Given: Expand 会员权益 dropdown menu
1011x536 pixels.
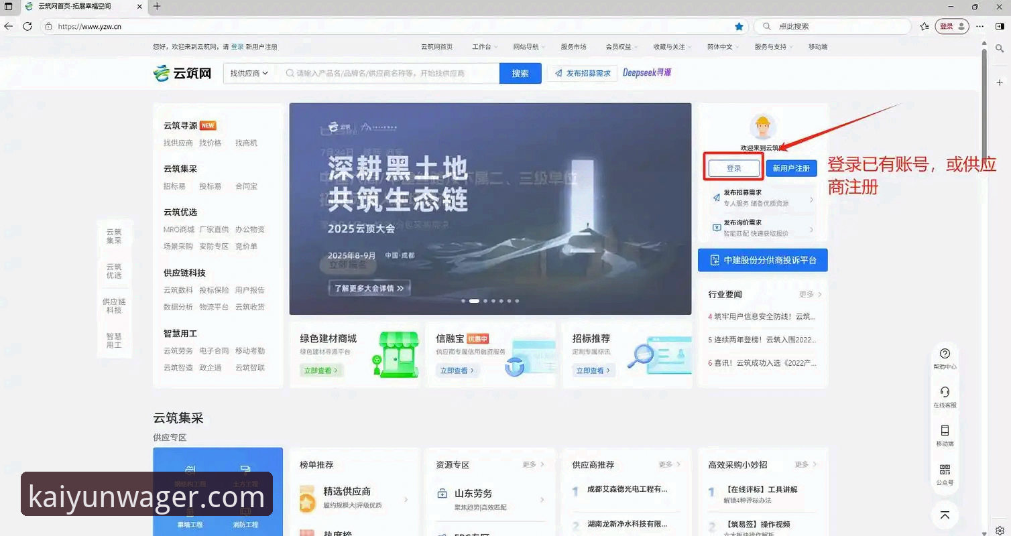Looking at the screenshot, I should [621, 47].
